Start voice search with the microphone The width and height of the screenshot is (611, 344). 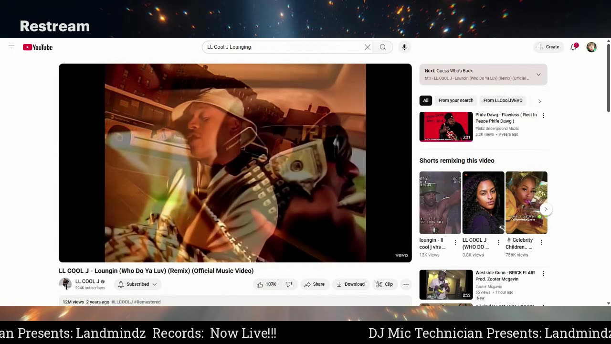coord(404,47)
